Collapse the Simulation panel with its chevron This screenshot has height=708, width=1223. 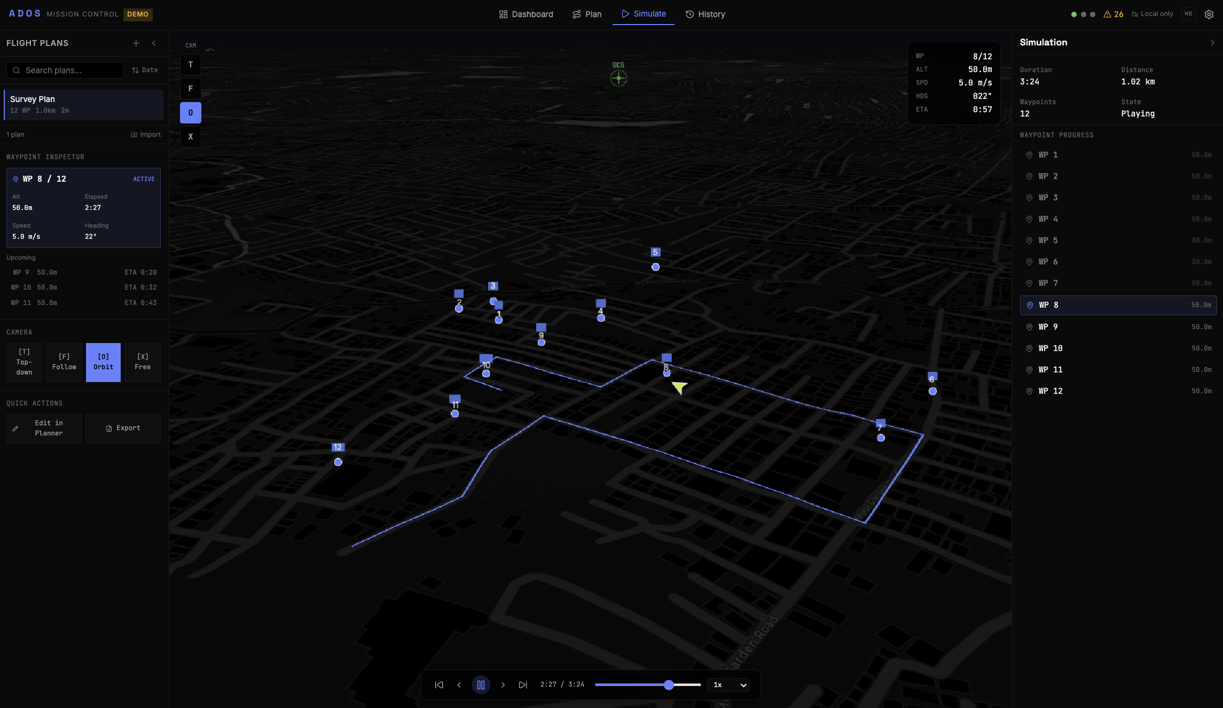[1213, 42]
